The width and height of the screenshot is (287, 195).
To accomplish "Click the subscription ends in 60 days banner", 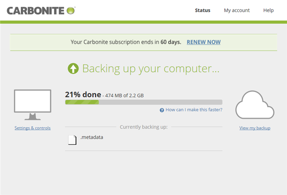I will click(x=127, y=42).
